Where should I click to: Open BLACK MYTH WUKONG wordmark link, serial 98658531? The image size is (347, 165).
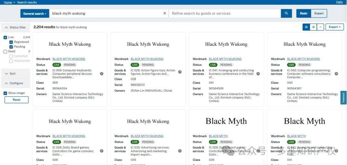coord(147,59)
